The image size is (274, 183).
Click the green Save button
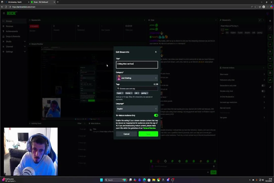pyautogui.click(x=148, y=134)
